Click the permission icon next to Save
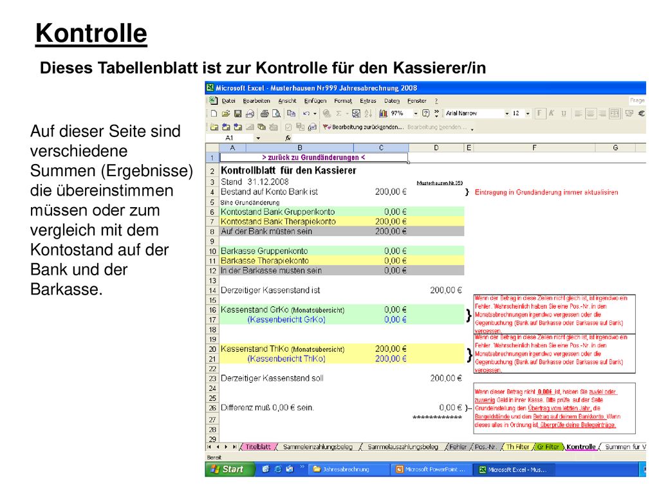659x494 pixels. pyautogui.click(x=250, y=113)
